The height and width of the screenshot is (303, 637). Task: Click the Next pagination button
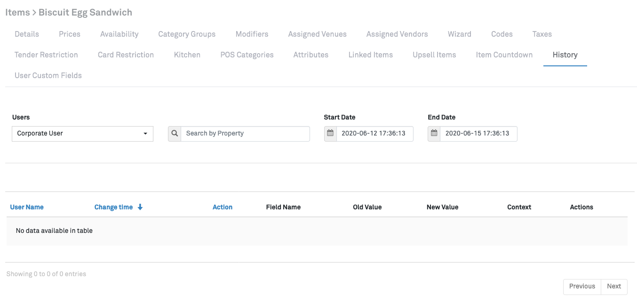click(614, 286)
